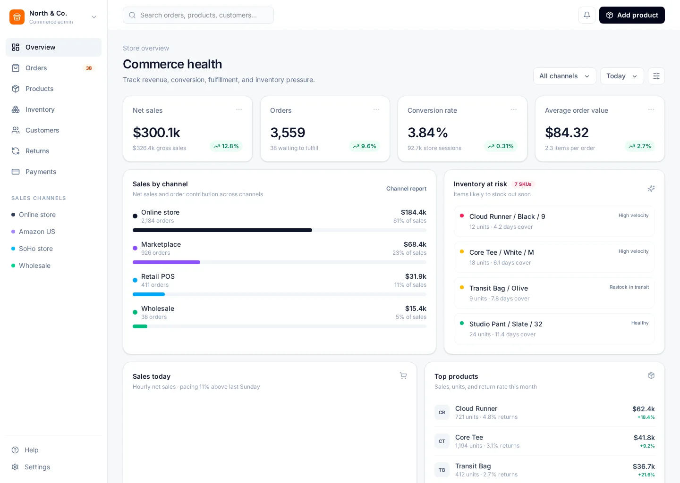Open the SoHo store channel
This screenshot has height=483, width=680.
(x=53, y=249)
